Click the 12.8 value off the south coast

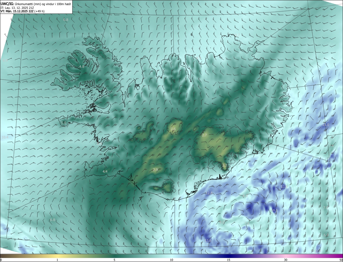(x=209, y=193)
